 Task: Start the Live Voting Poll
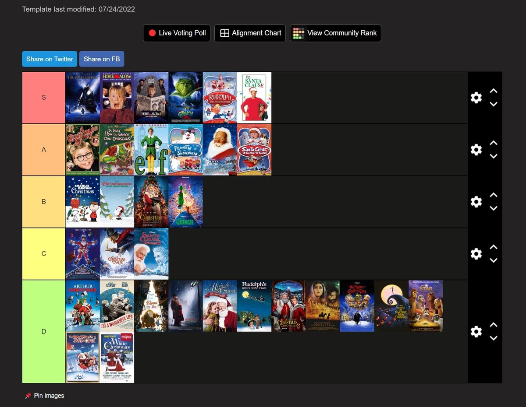pos(177,33)
